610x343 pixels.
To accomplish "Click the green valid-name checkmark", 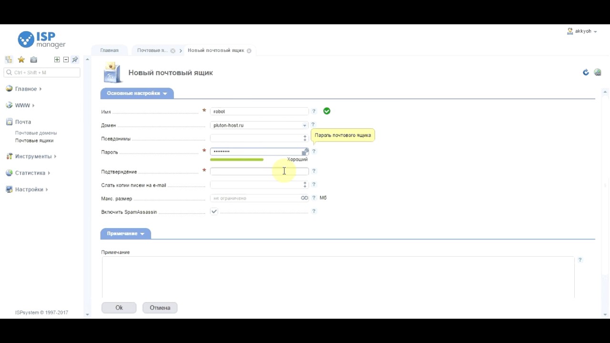I will (x=326, y=111).
